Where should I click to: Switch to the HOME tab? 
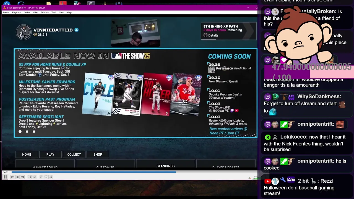tap(27, 155)
